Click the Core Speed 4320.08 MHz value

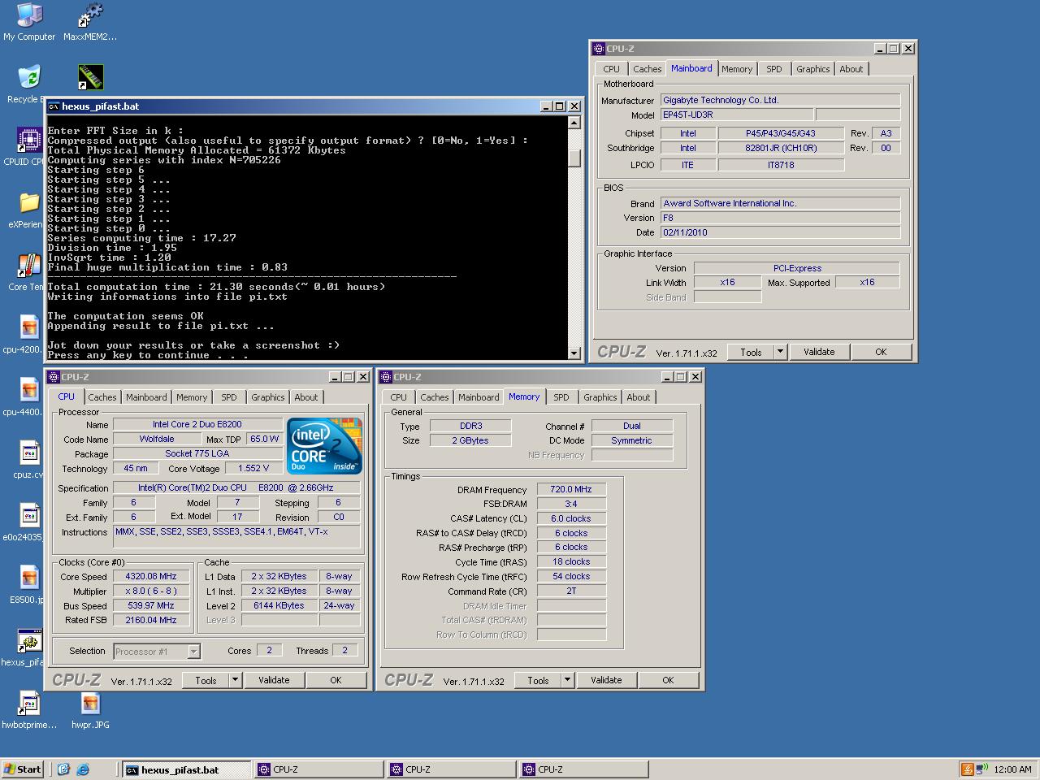tap(151, 577)
